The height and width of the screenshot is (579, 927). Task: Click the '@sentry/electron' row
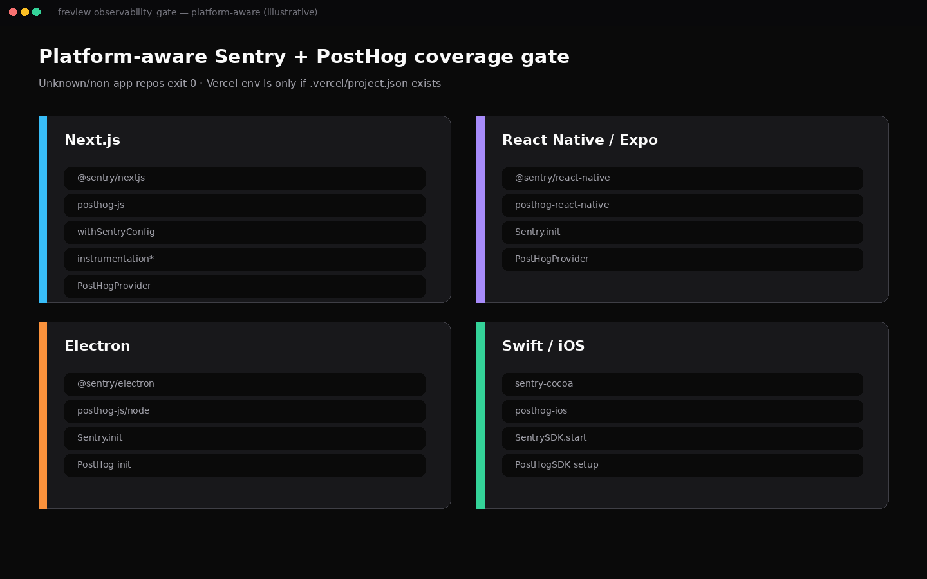pos(245,384)
